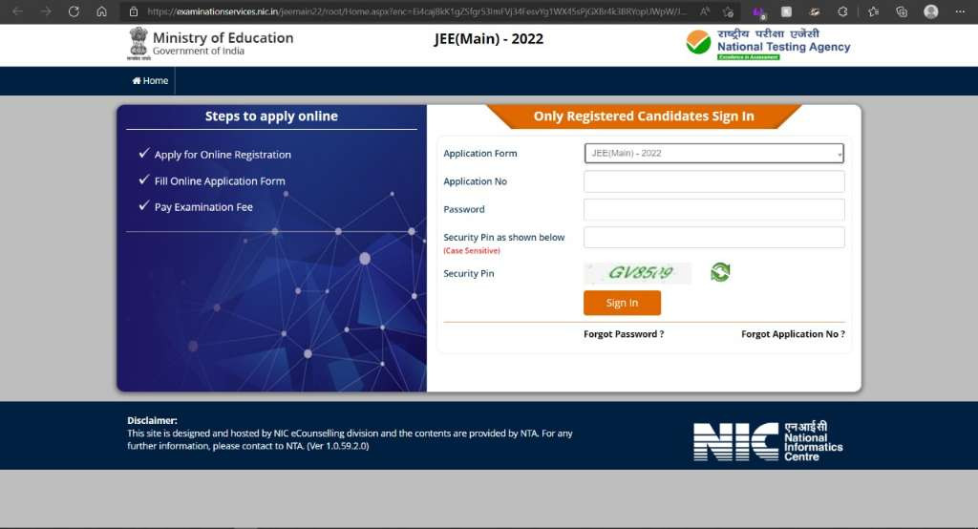Viewport: 978px width, 529px height.
Task: Click the 'JEE(Main) - 2022' page heading
Action: pyautogui.click(x=489, y=39)
